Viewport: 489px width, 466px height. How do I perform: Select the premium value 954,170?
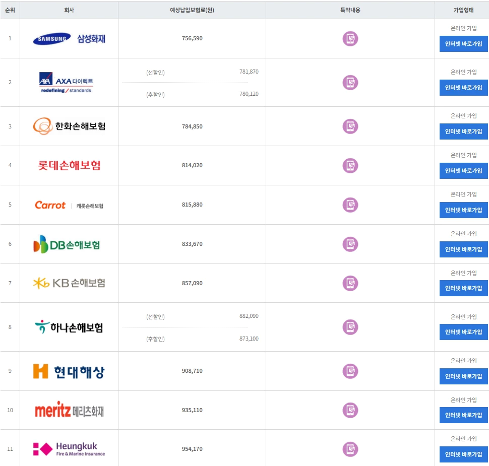click(192, 449)
